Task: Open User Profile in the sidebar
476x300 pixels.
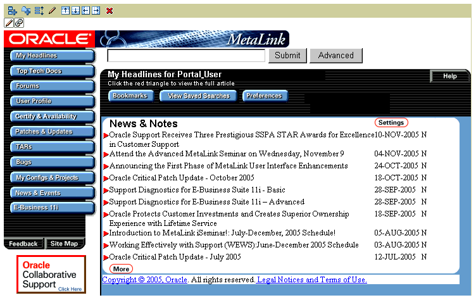Action: 52,101
